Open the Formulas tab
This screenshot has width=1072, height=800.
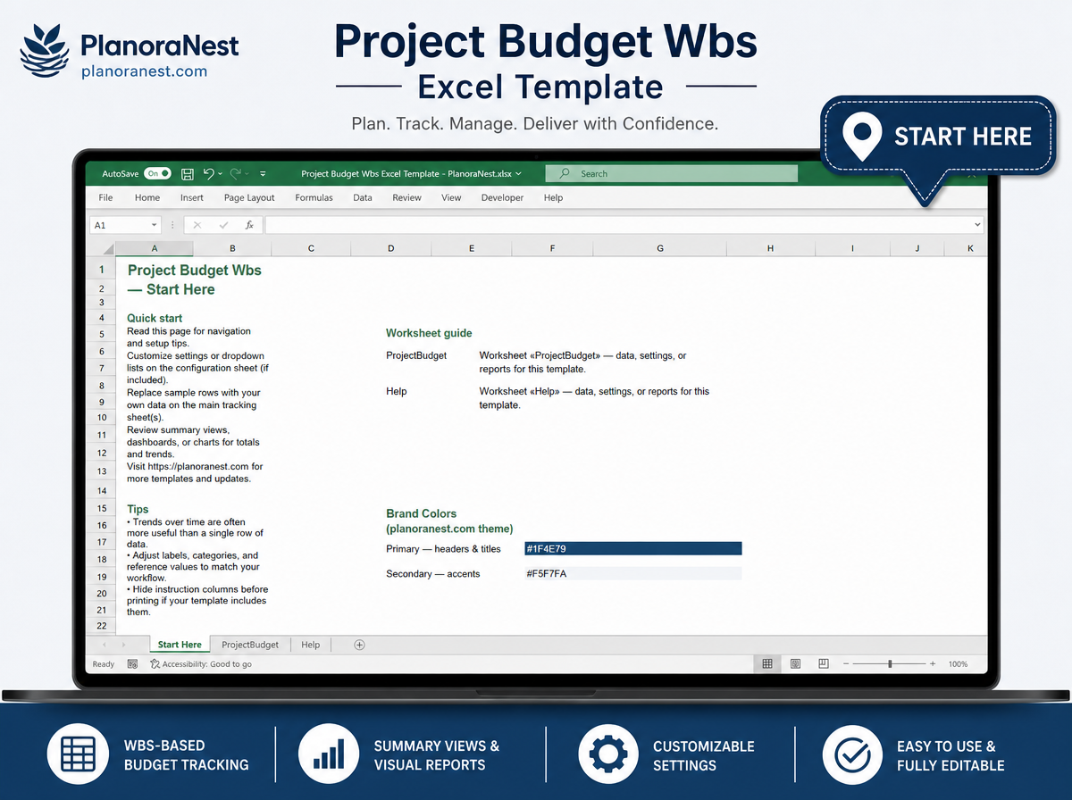pos(314,197)
